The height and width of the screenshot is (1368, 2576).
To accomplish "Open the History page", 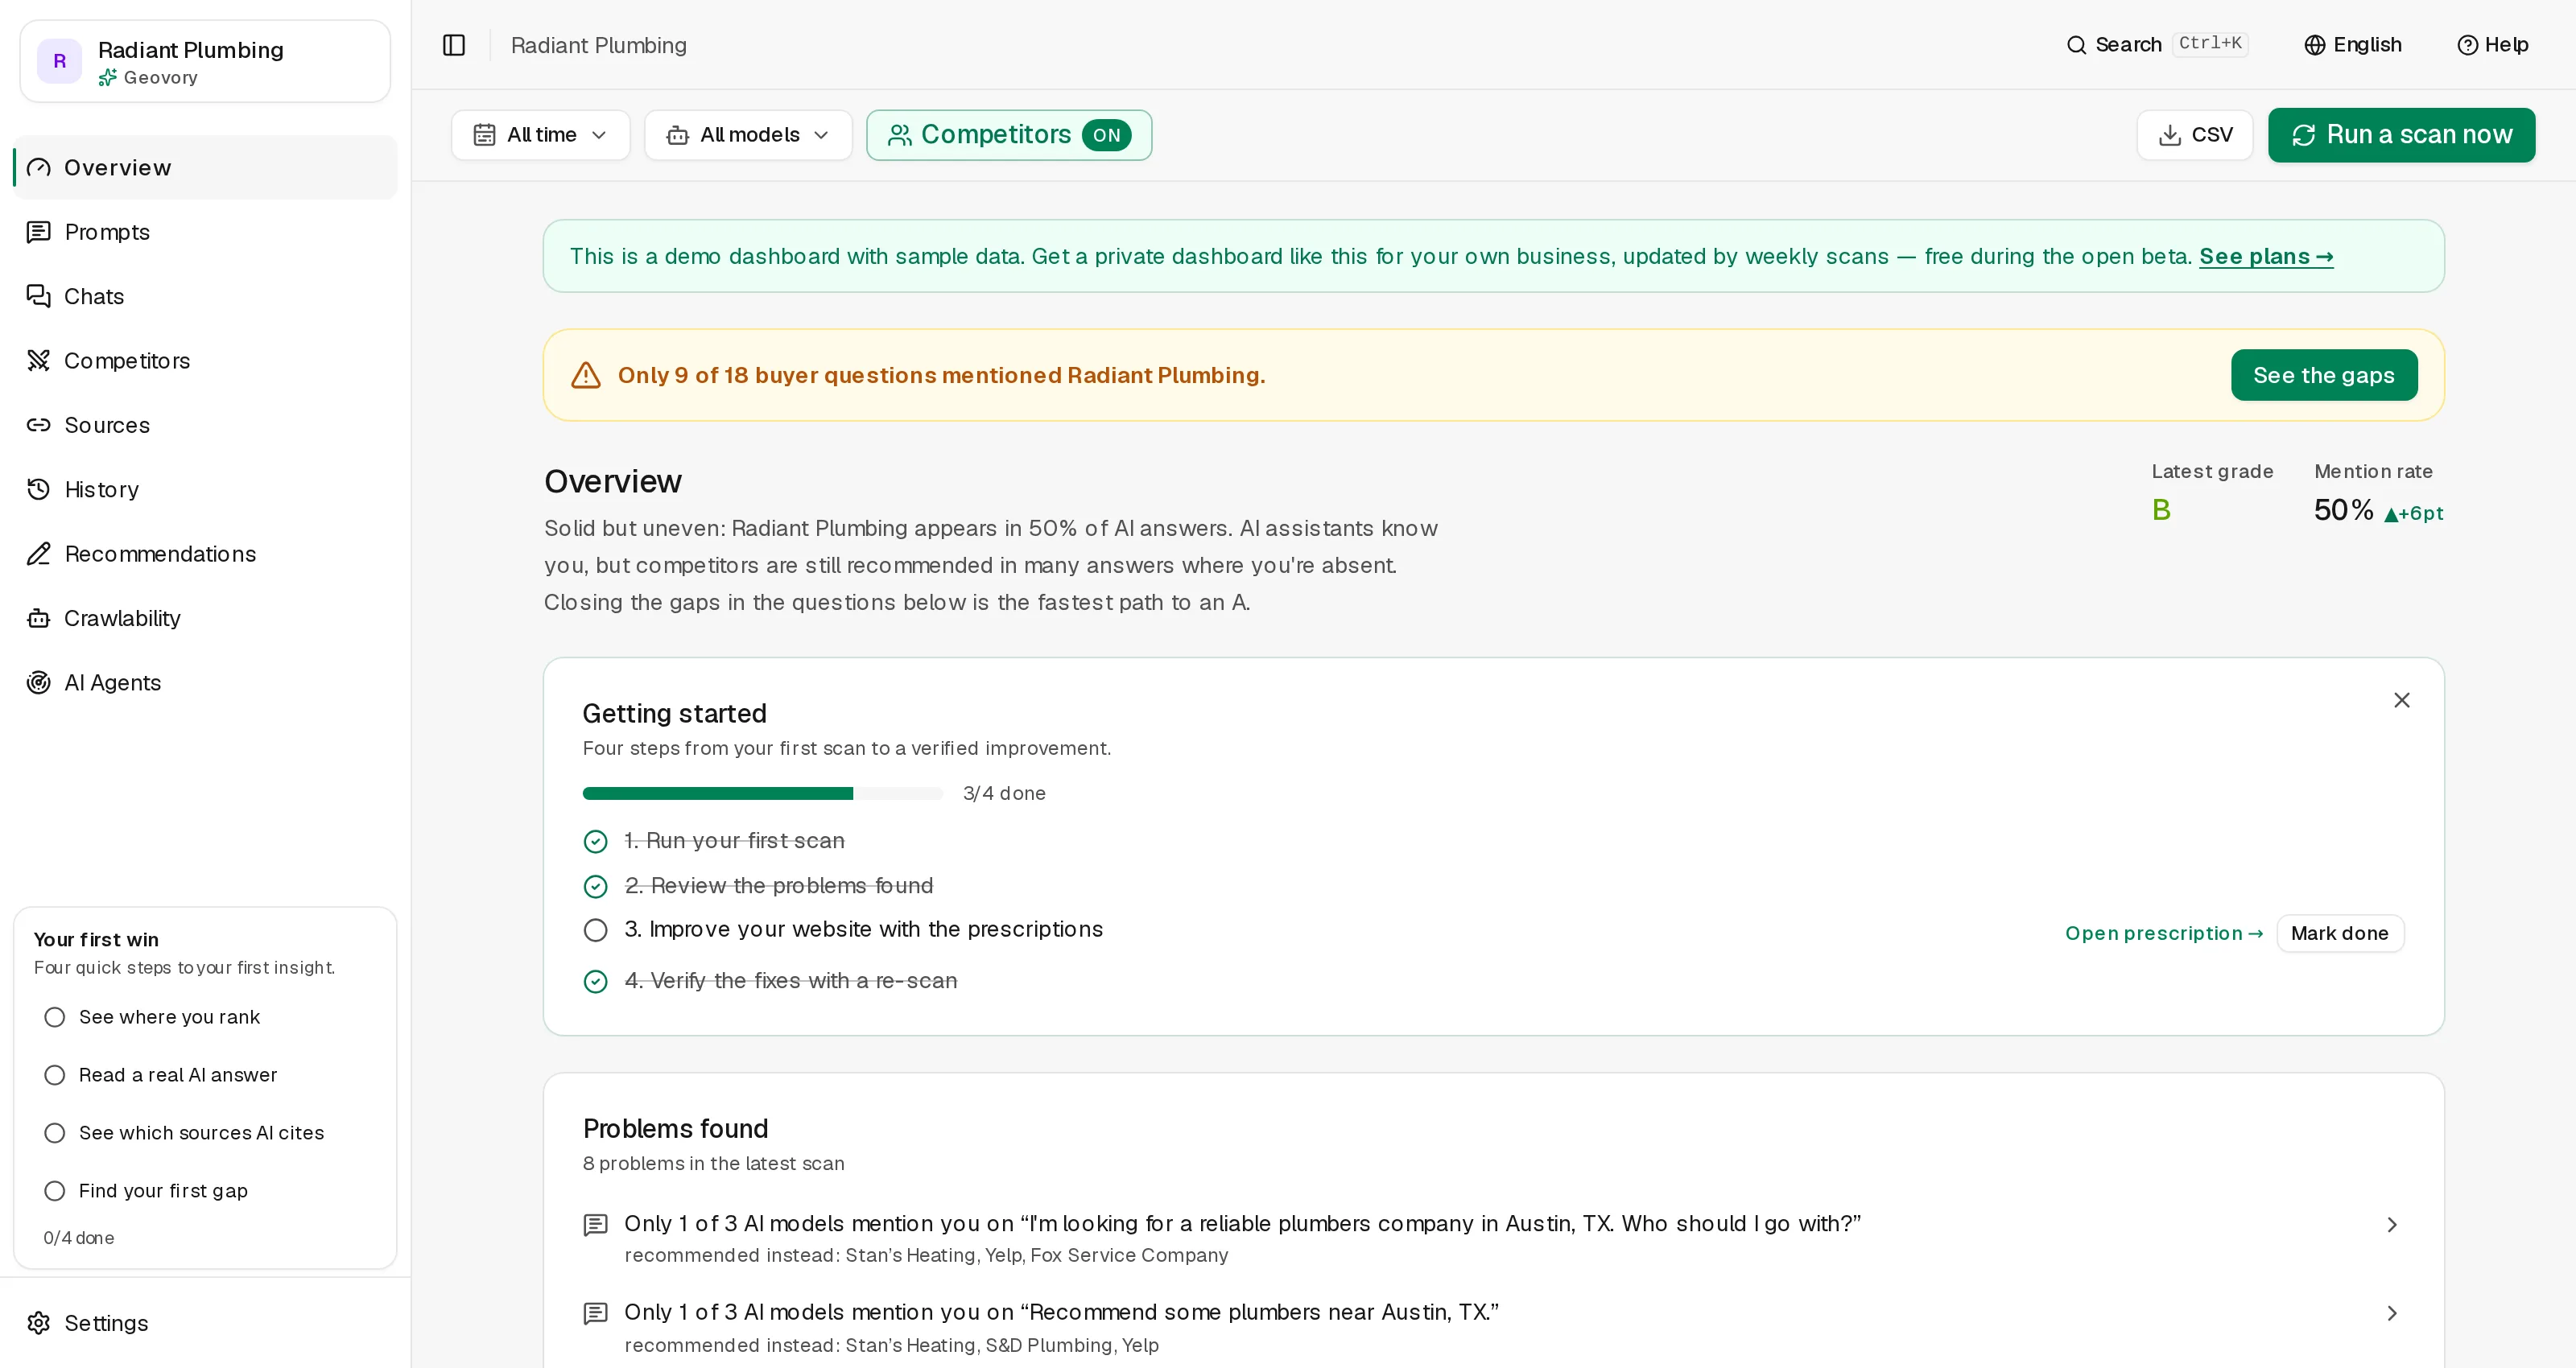I will (205, 490).
